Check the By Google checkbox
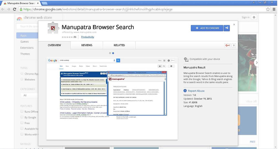Screen dimensions: 278x149 click(22, 117)
